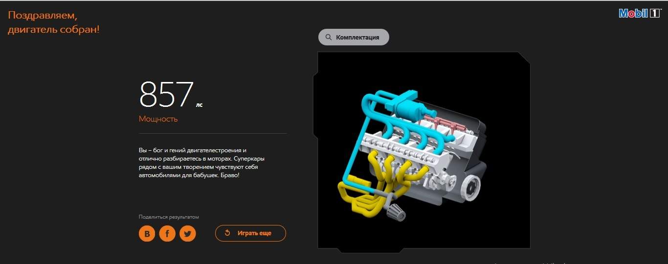Click the replay arrow icon in Играть еще
The height and width of the screenshot is (264, 668).
(227, 233)
